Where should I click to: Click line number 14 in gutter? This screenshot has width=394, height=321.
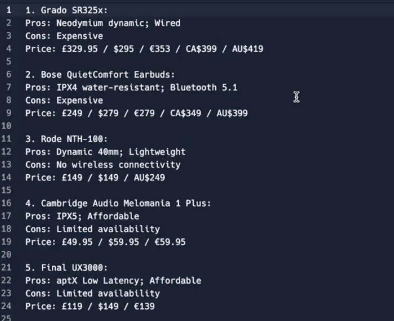(6, 177)
